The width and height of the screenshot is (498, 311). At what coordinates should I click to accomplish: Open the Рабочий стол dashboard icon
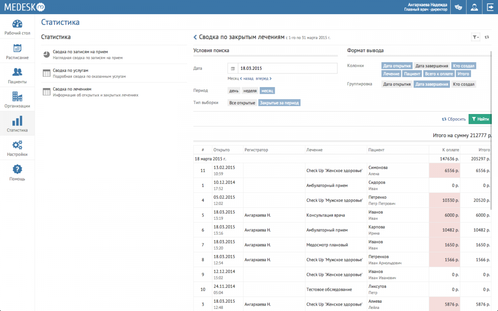tap(17, 24)
